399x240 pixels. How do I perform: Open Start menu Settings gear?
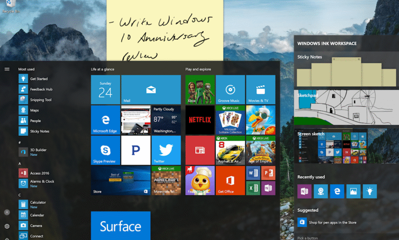(7, 226)
